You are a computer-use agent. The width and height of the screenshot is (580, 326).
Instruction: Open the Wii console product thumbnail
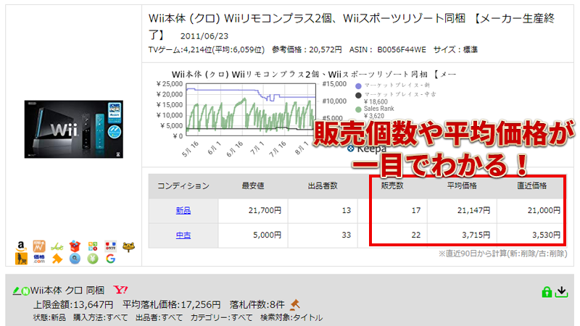pyautogui.click(x=74, y=130)
